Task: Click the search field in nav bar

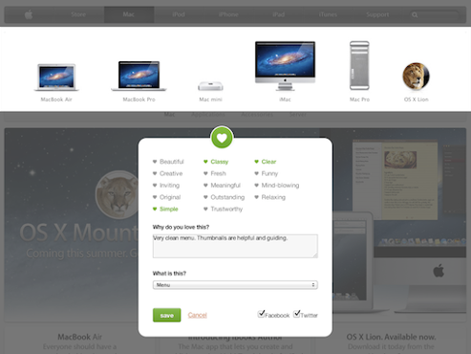Action: pyautogui.click(x=434, y=14)
